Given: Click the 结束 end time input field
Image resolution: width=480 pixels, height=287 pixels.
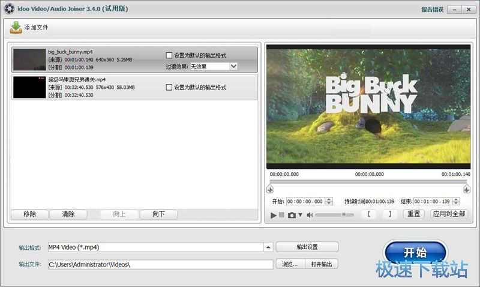Looking at the screenshot, I should [x=433, y=201].
